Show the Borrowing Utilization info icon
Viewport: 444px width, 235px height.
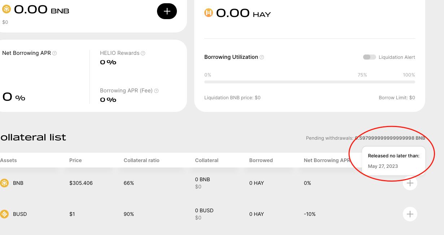pyautogui.click(x=262, y=57)
